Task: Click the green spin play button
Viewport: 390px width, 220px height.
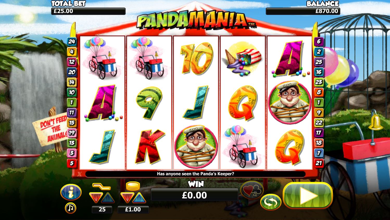Action: pos(308,195)
